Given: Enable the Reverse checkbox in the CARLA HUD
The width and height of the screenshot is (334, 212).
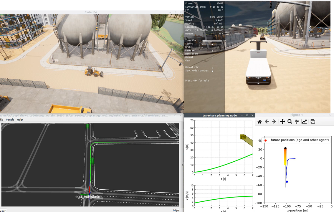Looking at the screenshot, I should pos(213,51).
